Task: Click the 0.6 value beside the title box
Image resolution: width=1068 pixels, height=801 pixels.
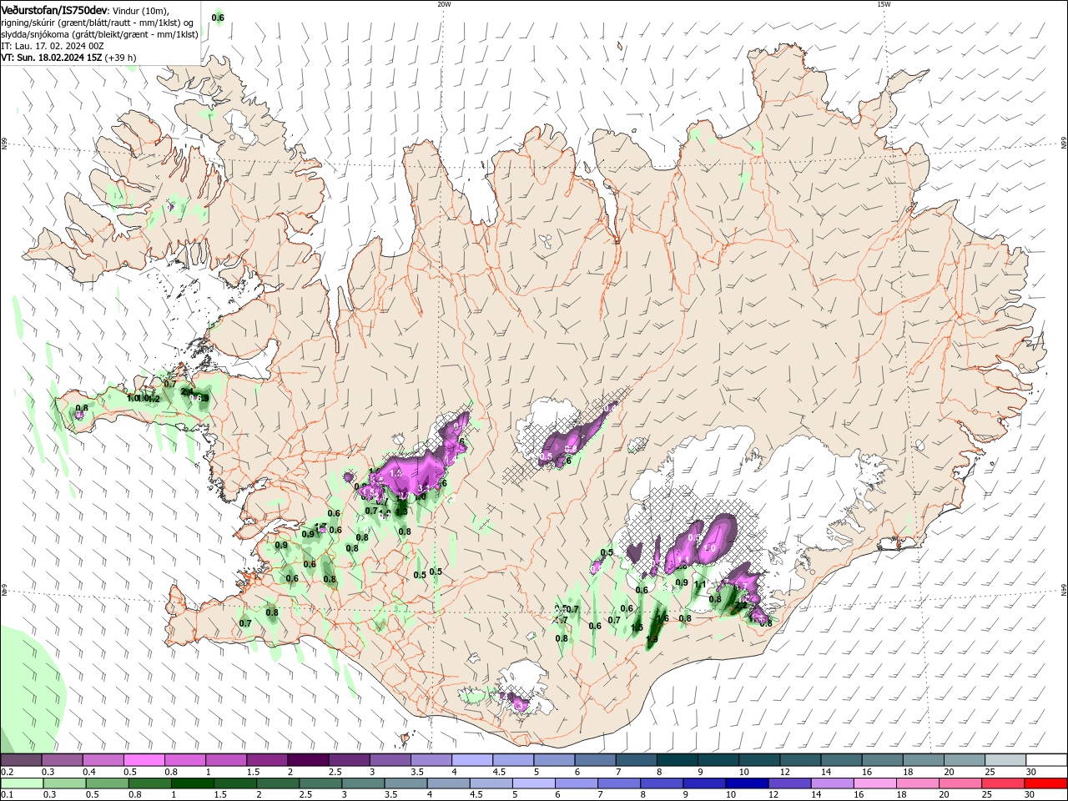Action: [x=218, y=18]
